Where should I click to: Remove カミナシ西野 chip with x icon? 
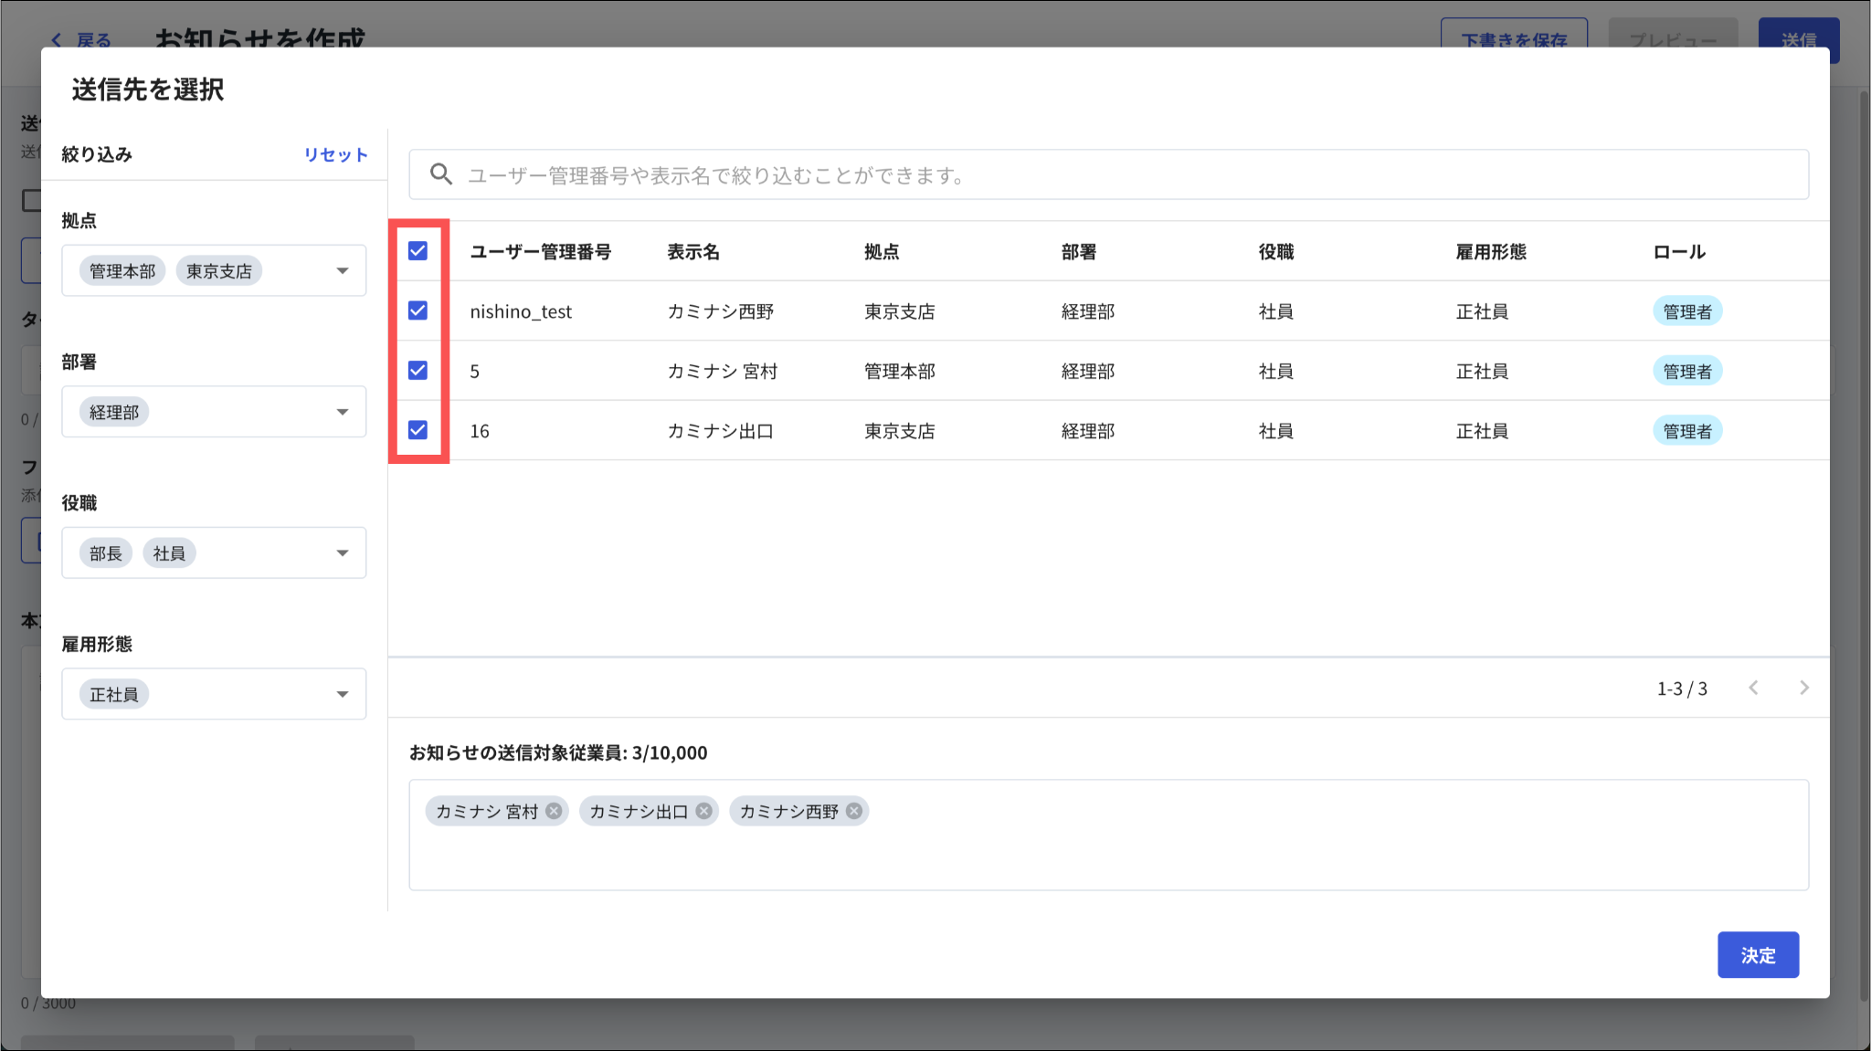853,811
